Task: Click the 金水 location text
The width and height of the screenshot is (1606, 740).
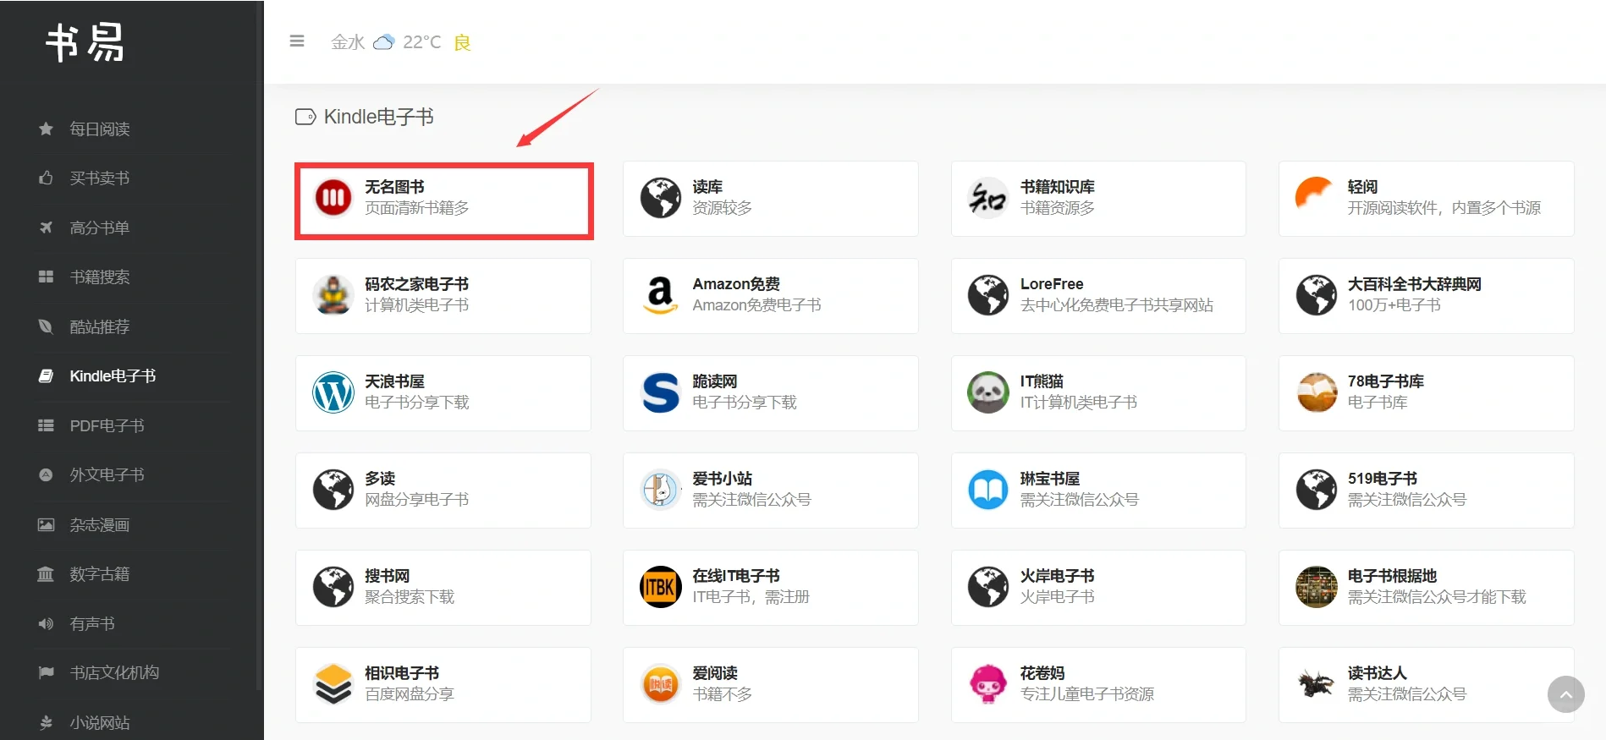Action: click(348, 42)
